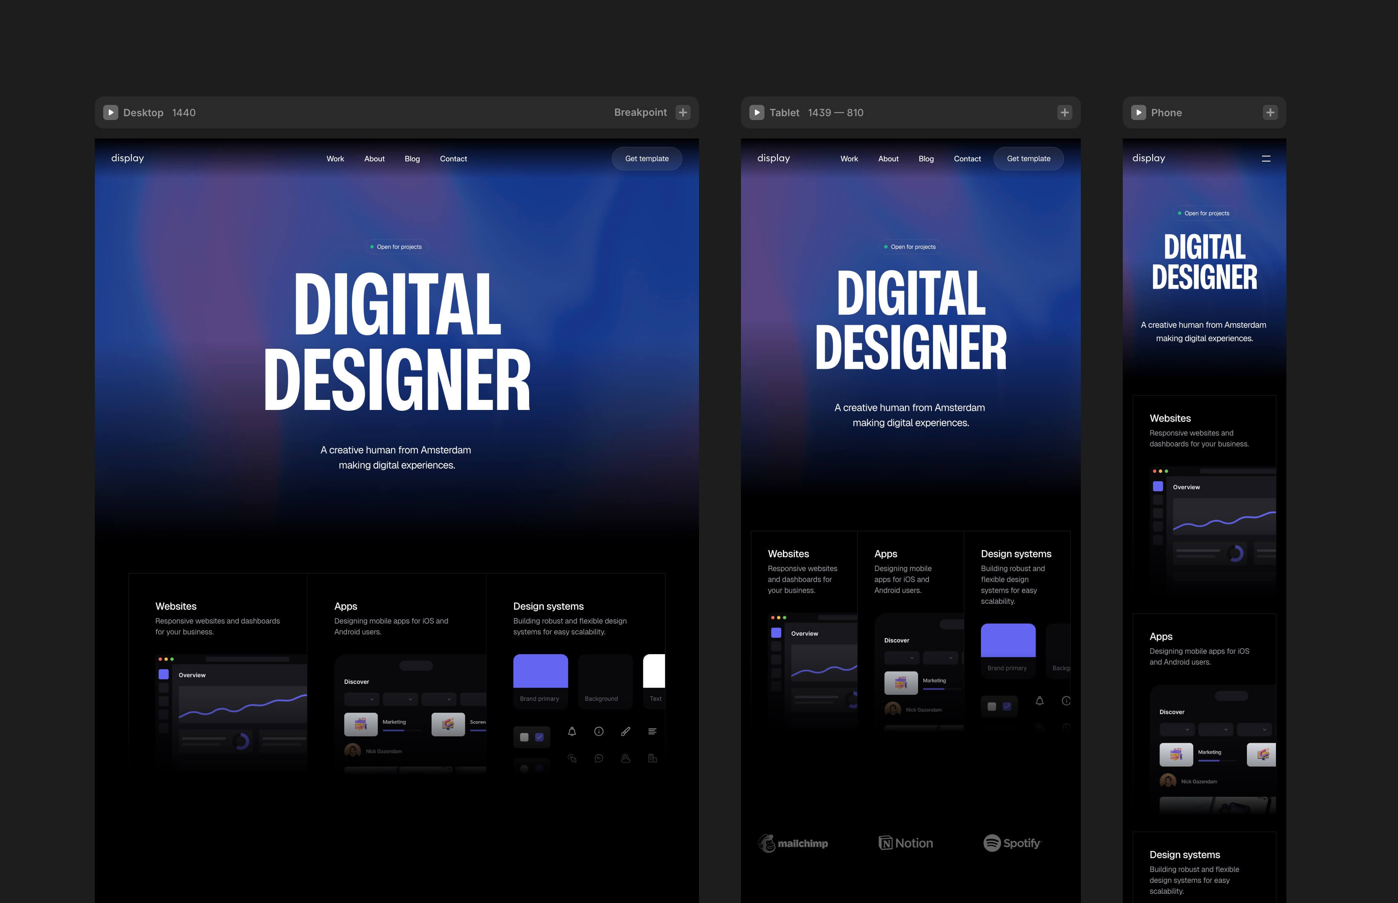This screenshot has width=1398, height=903.
Task: Open the Contact link in the tablet navigation
Action: (967, 158)
